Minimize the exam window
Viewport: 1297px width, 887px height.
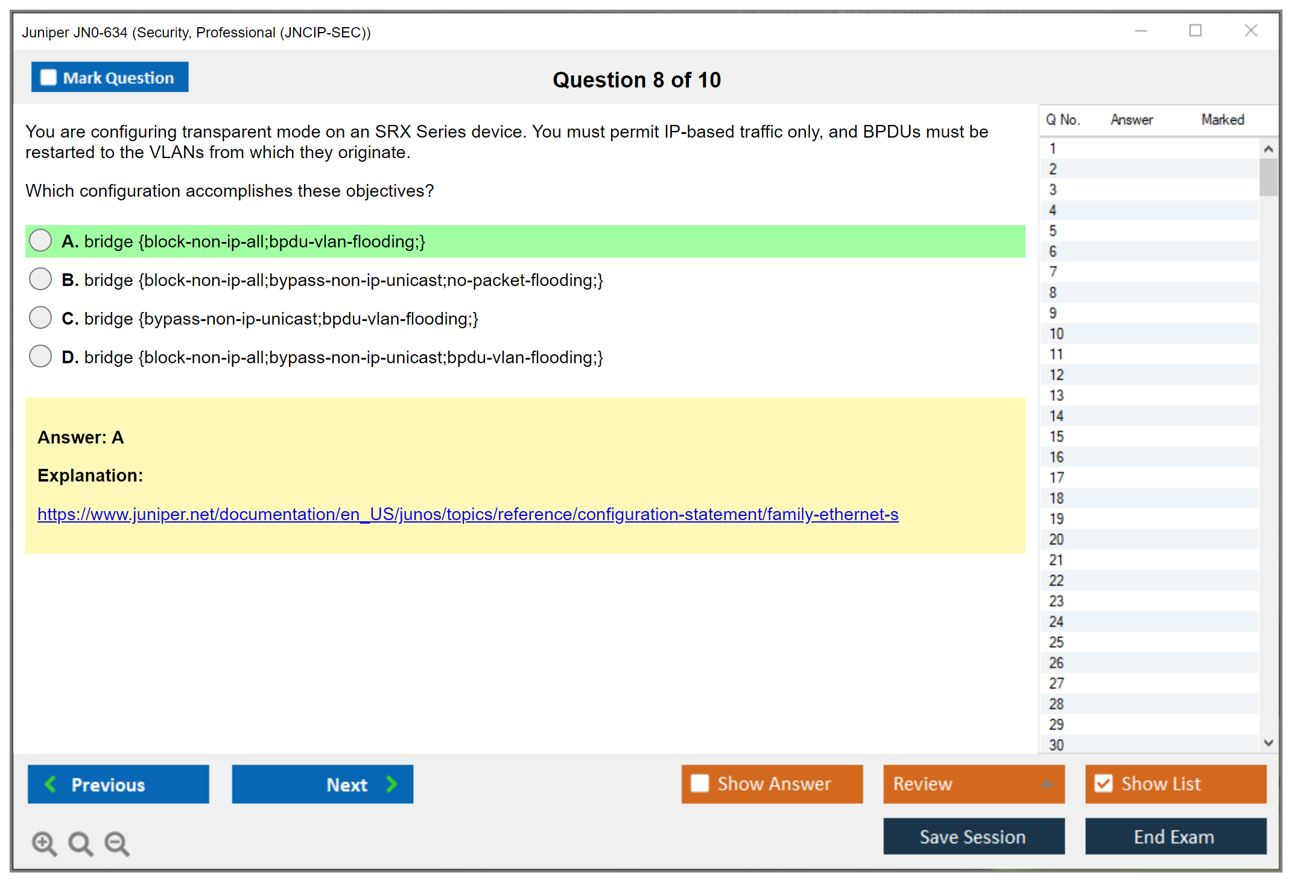coord(1141,31)
